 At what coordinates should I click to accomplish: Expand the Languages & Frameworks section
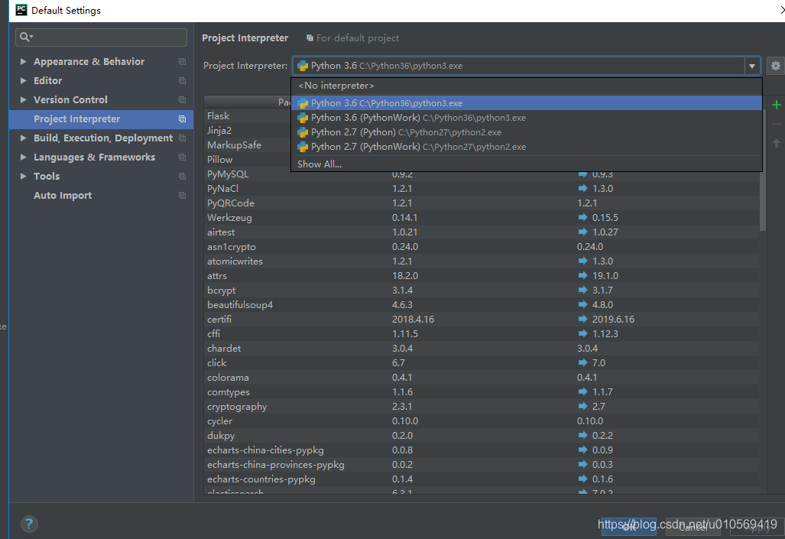point(23,157)
